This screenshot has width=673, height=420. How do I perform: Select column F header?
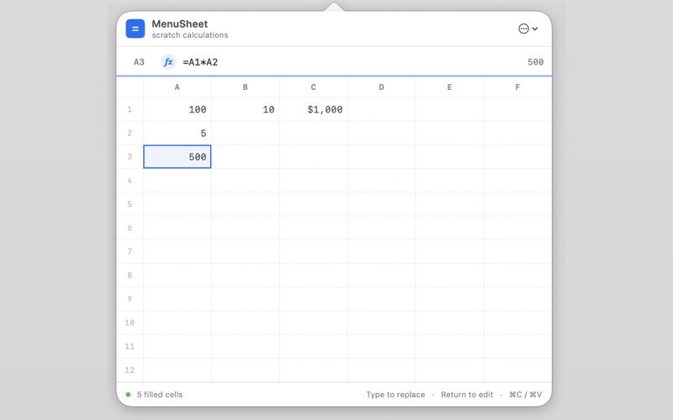tap(517, 87)
